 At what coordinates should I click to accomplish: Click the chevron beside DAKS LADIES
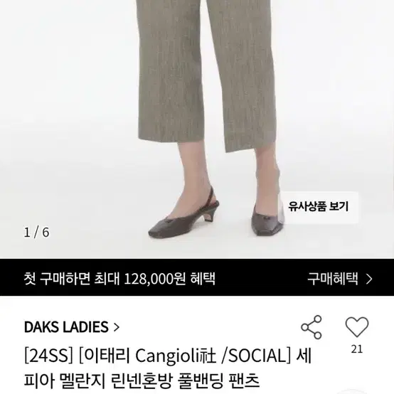[117, 327]
